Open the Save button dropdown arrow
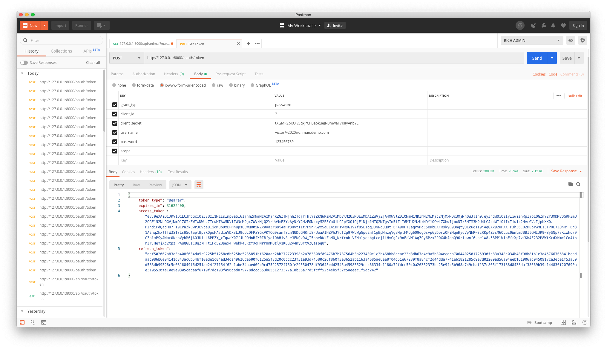Screen dimensions: 607x349 coord(579,58)
